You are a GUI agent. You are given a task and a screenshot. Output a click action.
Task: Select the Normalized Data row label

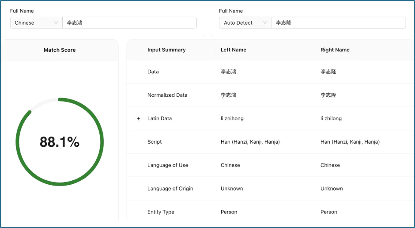(x=167, y=95)
